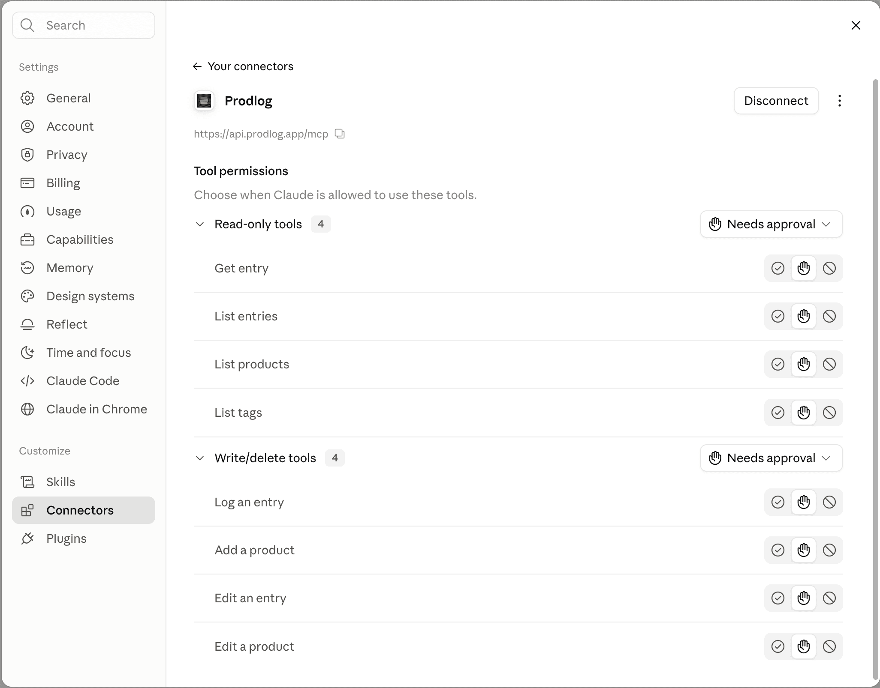Always allow the List products tool
The width and height of the screenshot is (880, 688).
point(778,364)
